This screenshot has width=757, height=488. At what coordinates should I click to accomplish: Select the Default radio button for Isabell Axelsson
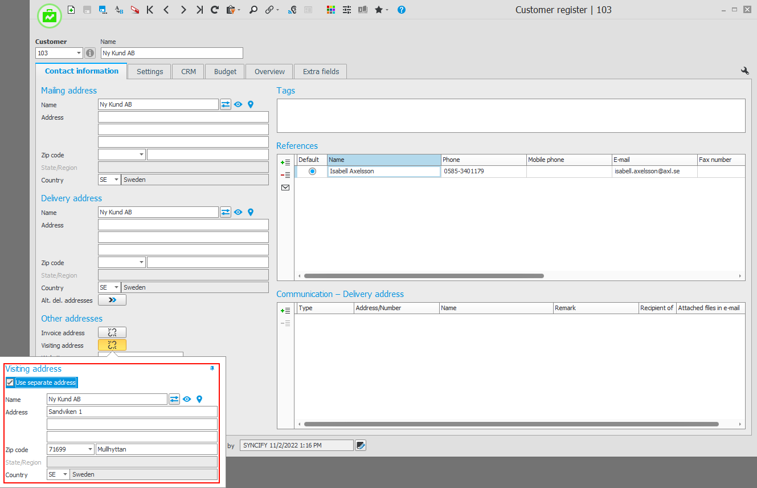coord(312,171)
